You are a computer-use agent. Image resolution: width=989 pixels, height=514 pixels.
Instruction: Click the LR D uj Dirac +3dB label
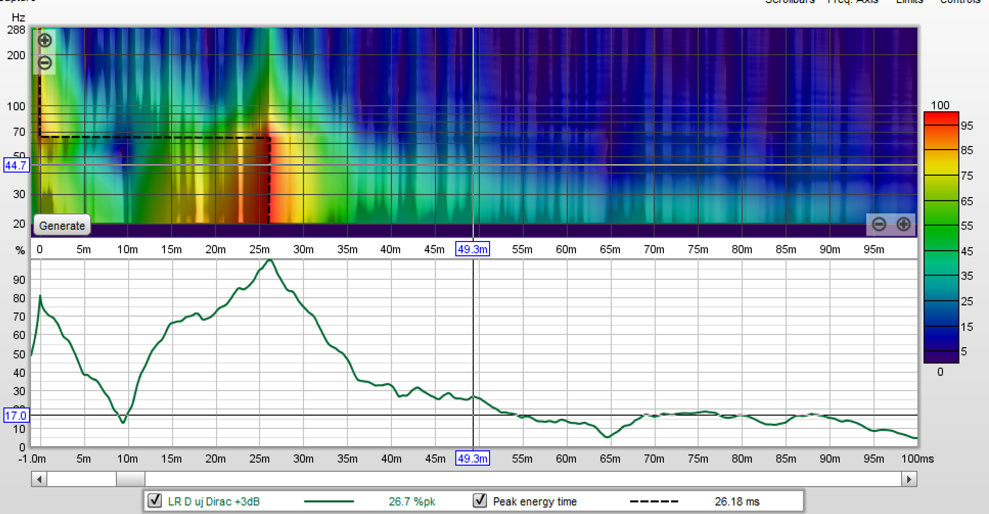coord(214,501)
